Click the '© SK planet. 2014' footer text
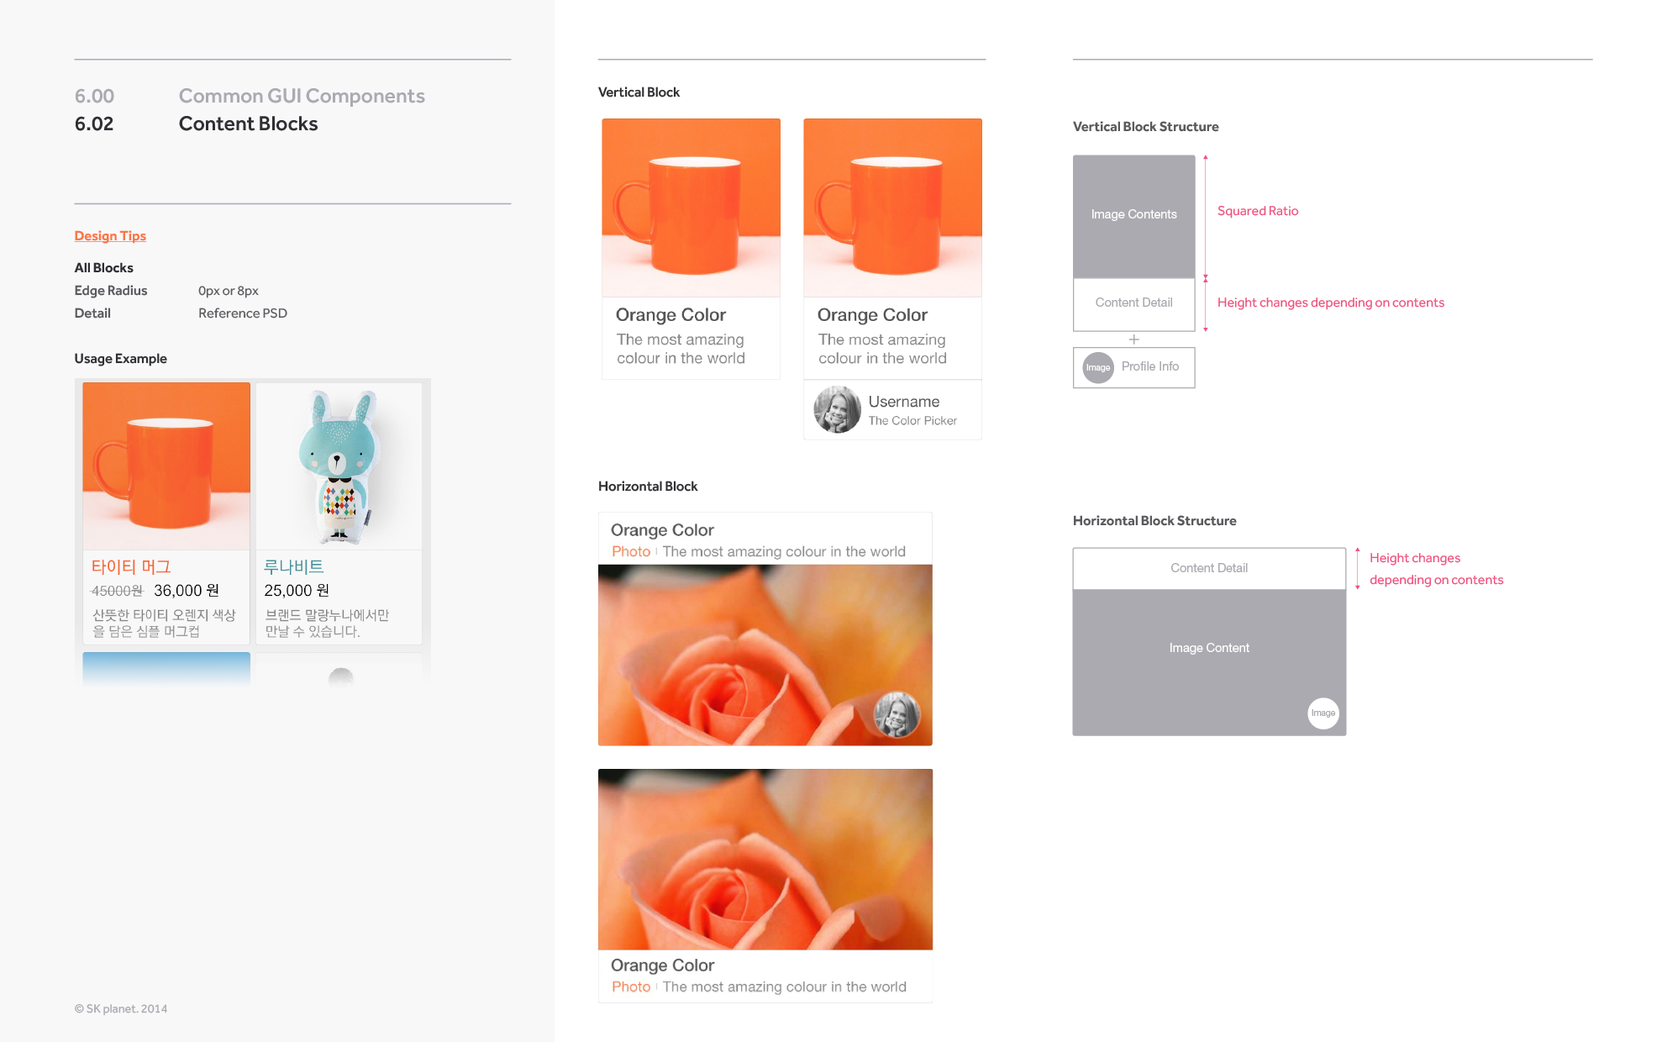The width and height of the screenshot is (1667, 1042). click(x=121, y=1009)
